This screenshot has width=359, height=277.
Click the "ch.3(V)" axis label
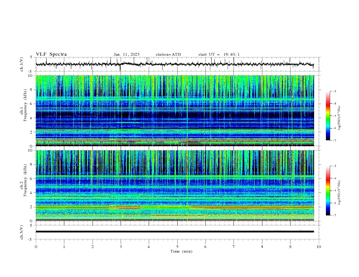pos(22,232)
